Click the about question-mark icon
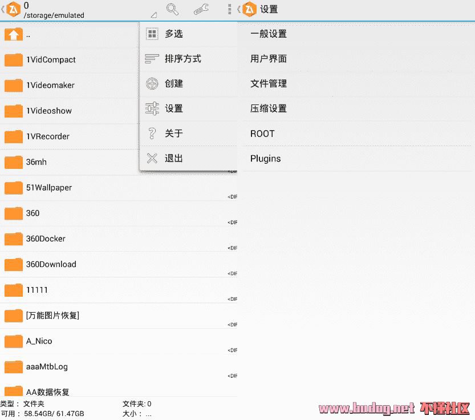The height and width of the screenshot is (420, 475). [x=152, y=134]
